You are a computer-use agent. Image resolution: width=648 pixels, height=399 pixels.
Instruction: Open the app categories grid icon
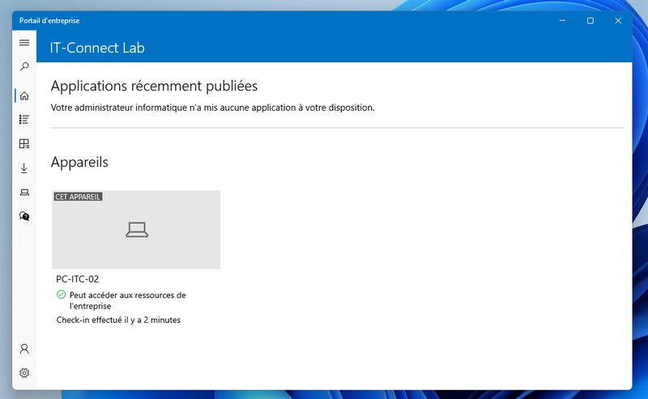pos(24,144)
